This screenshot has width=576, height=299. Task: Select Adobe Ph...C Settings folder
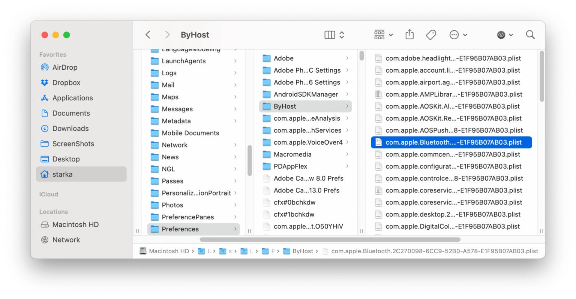click(306, 70)
